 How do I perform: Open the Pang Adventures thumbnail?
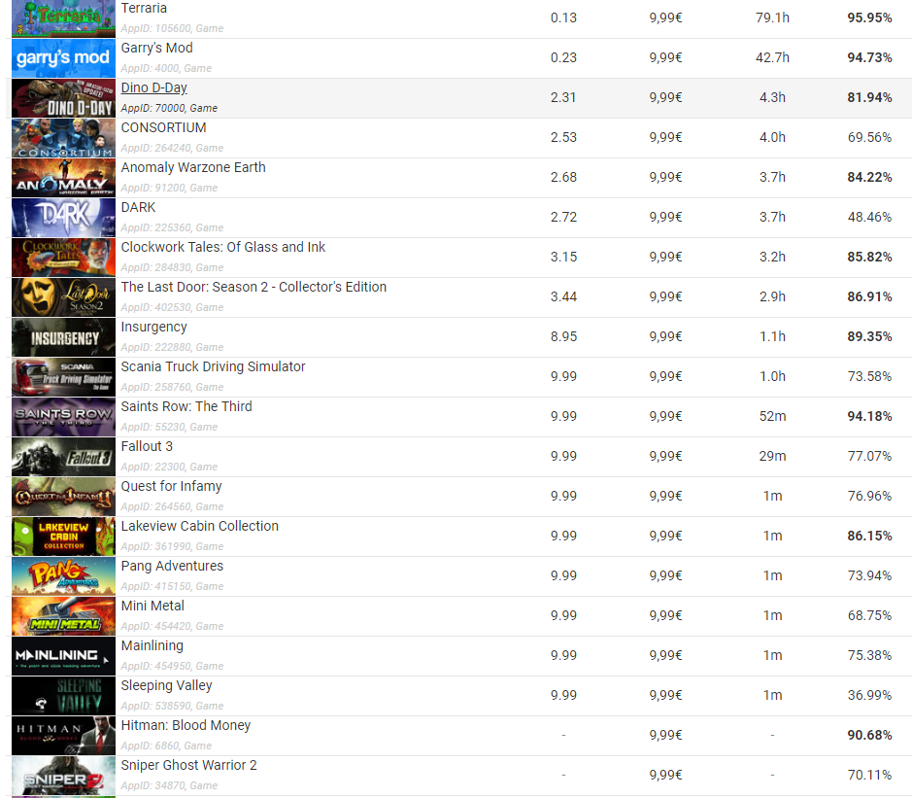63,576
